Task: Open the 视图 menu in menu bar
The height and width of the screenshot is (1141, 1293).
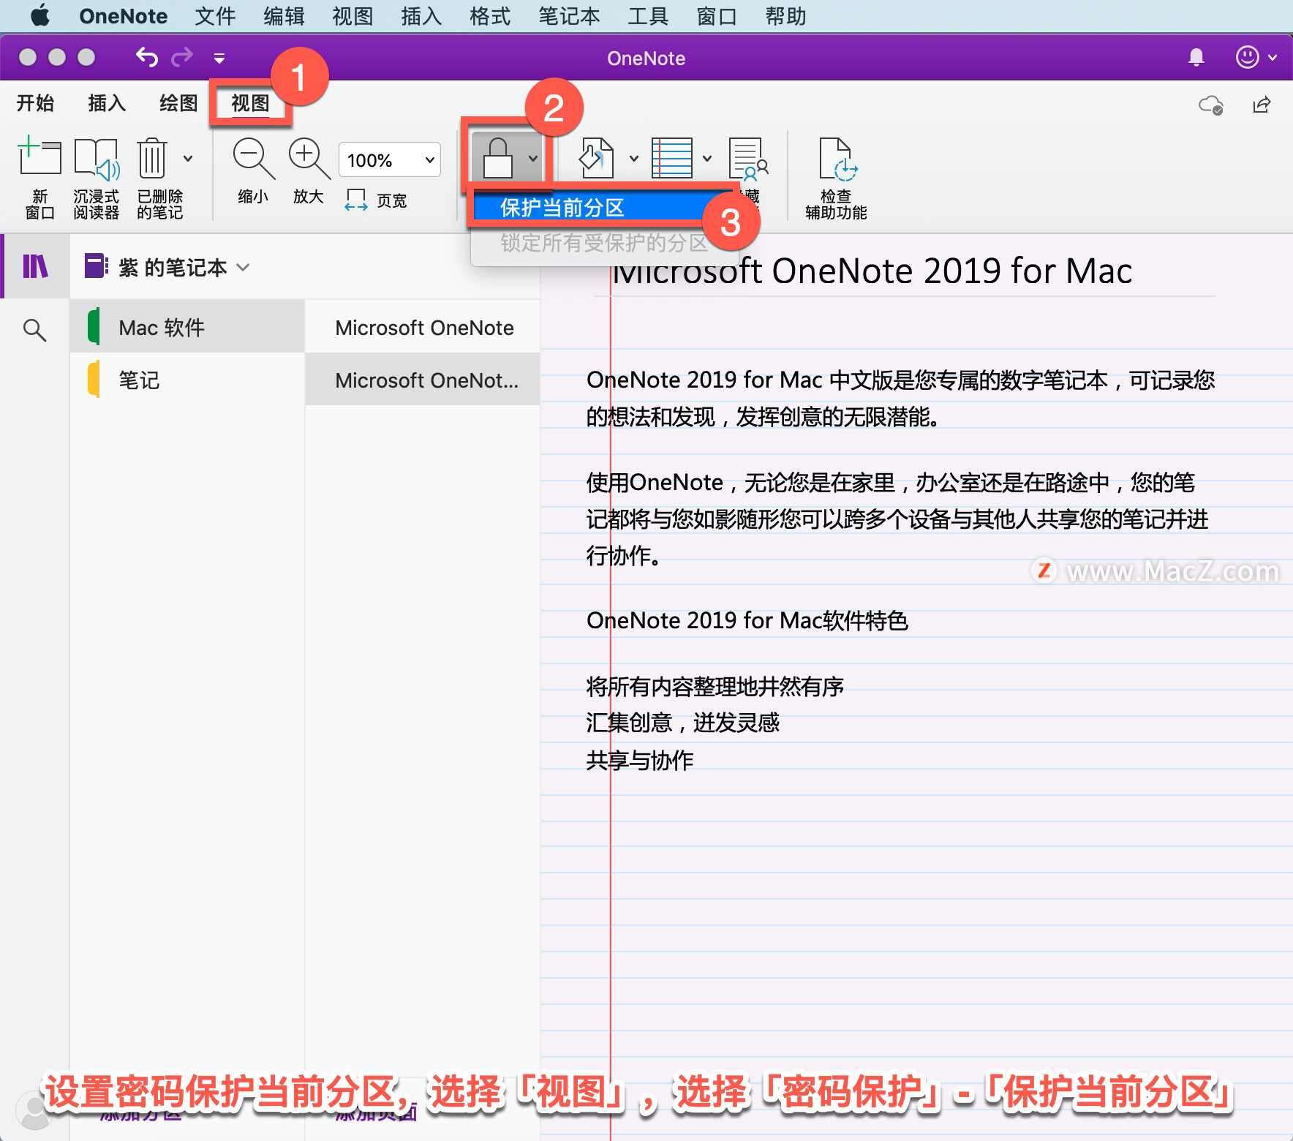Action: pyautogui.click(x=353, y=16)
